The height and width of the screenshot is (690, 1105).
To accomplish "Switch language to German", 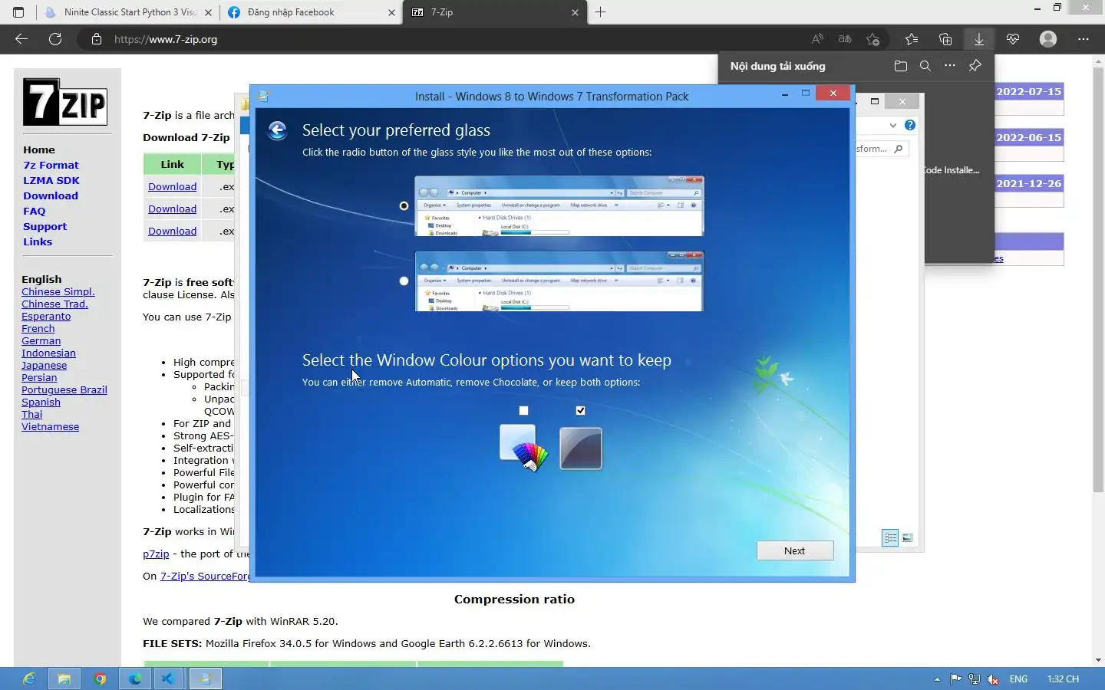I will [x=41, y=341].
